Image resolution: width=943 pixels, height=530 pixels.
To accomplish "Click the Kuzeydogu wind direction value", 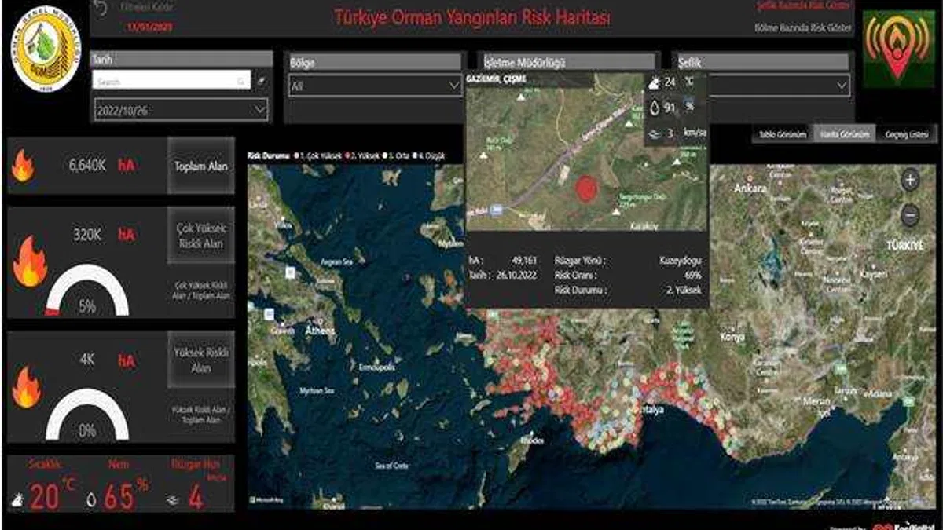I will click(680, 260).
